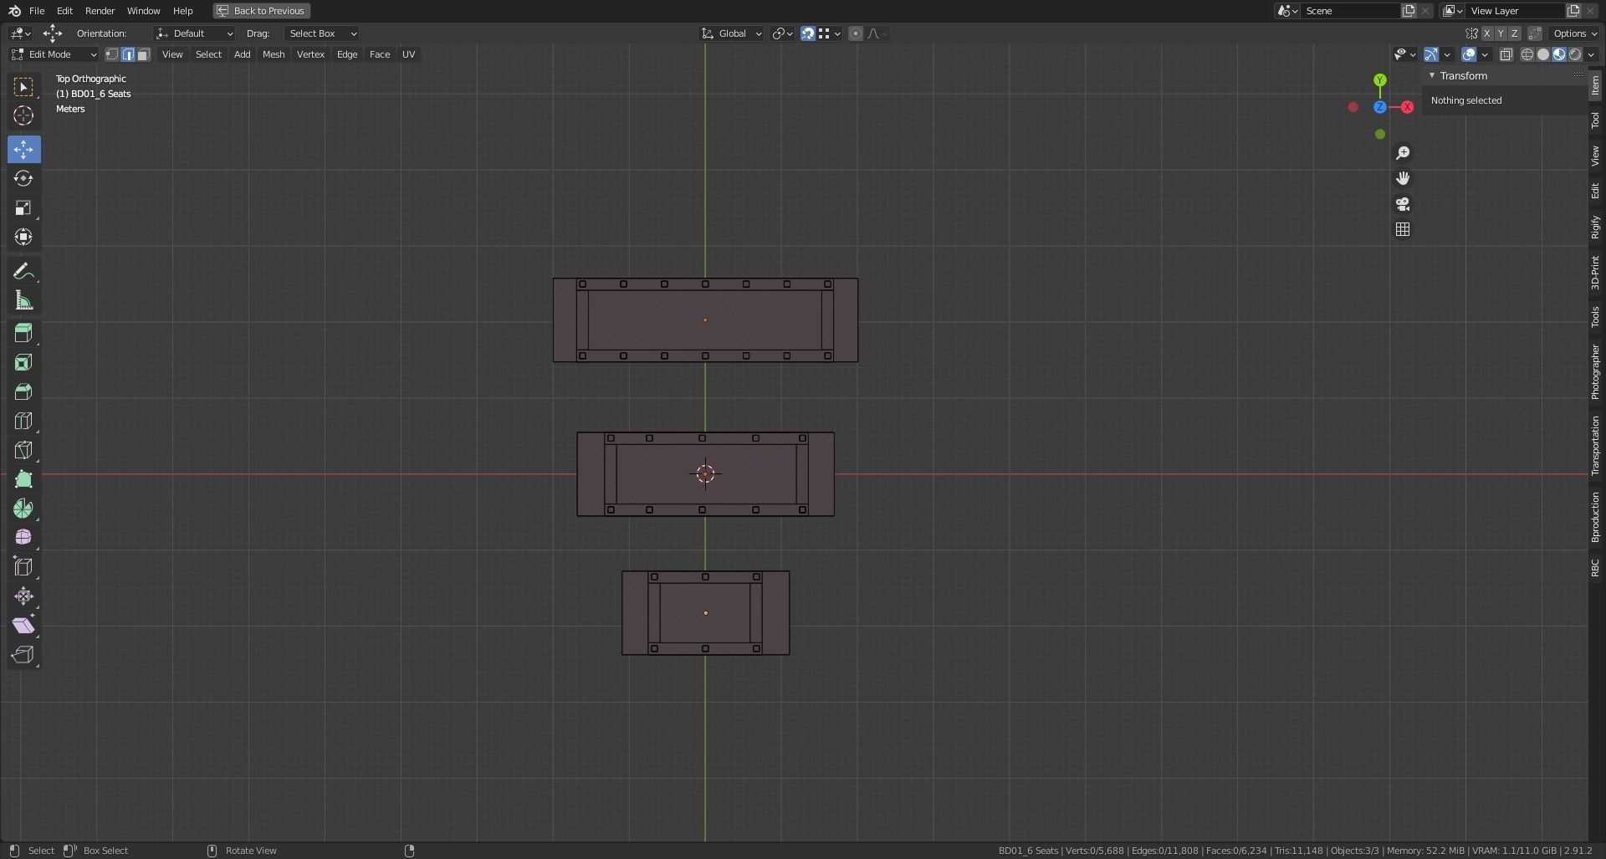
Task: Toggle X axis mirror
Action: (x=1486, y=33)
